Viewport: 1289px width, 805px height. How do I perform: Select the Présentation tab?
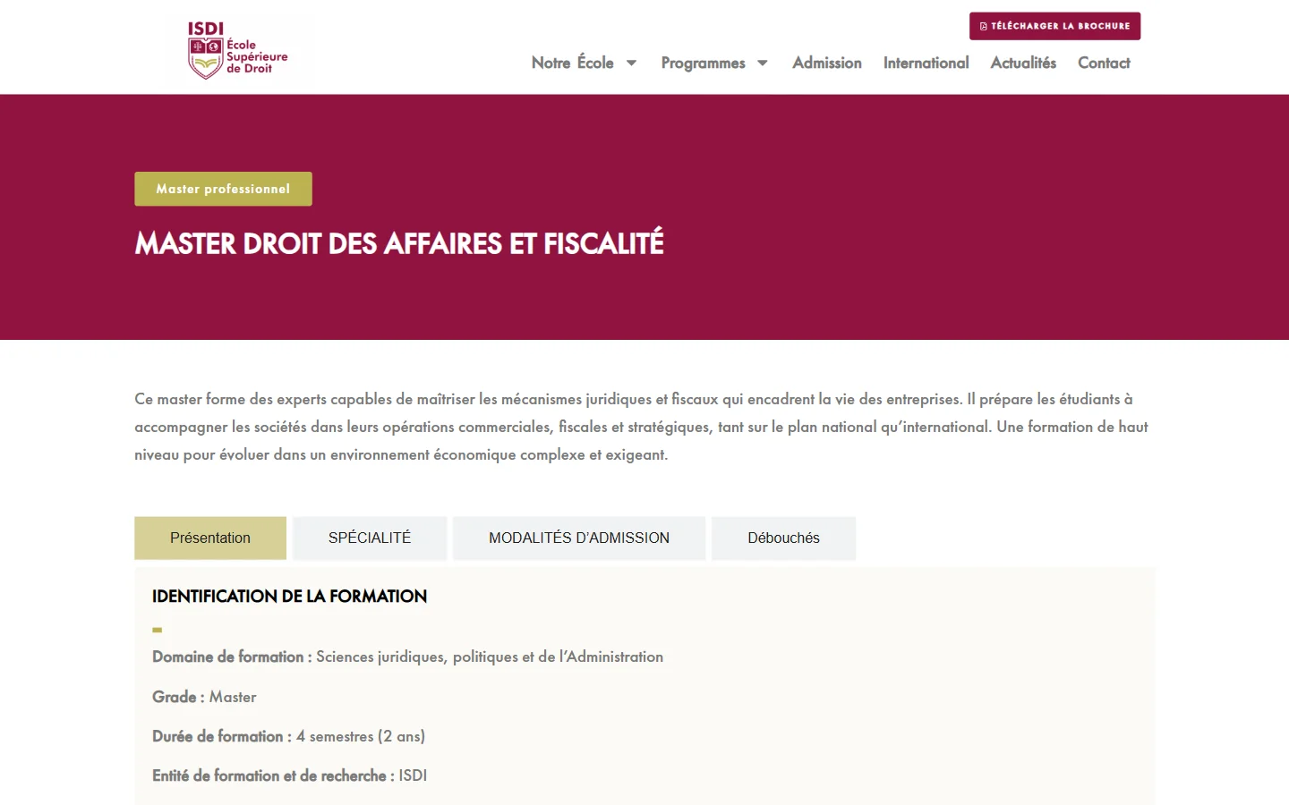[x=210, y=538]
